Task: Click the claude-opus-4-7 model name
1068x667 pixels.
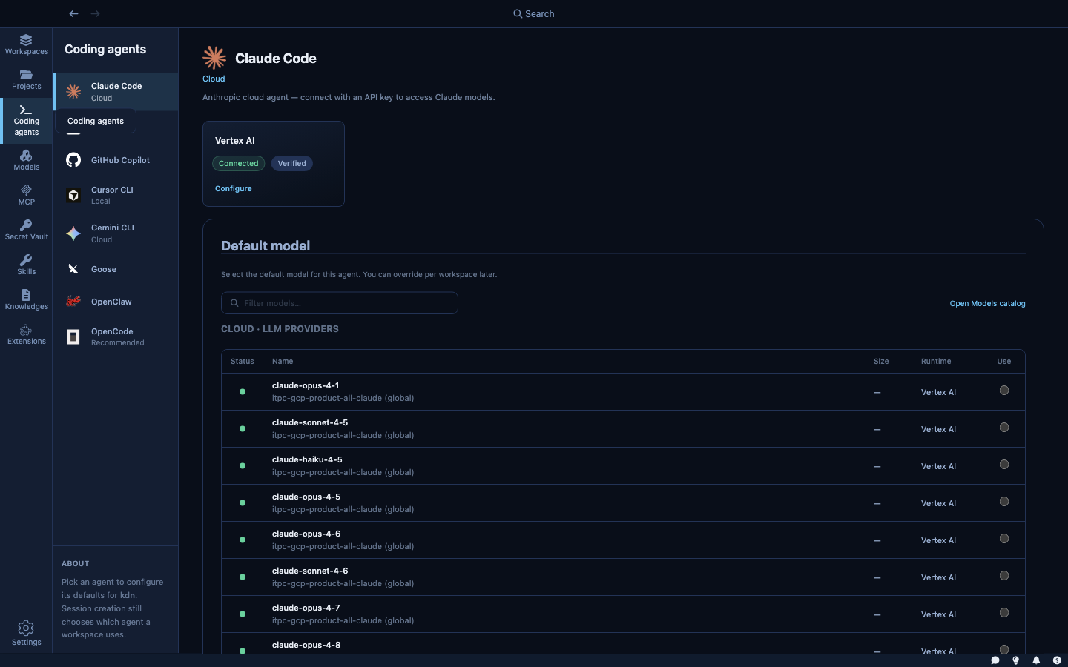Action: point(306,608)
